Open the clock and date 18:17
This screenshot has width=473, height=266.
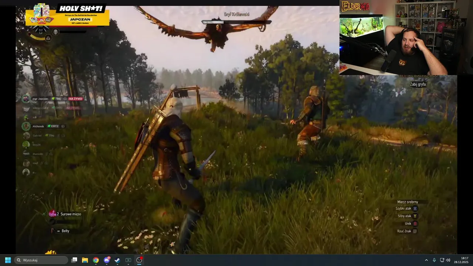[x=462, y=260]
